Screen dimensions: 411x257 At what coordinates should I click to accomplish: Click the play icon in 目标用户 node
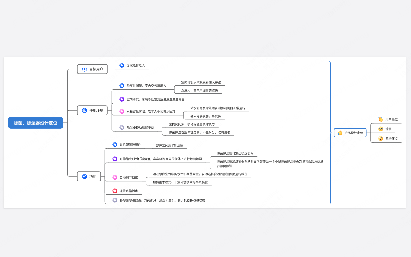pos(85,69)
